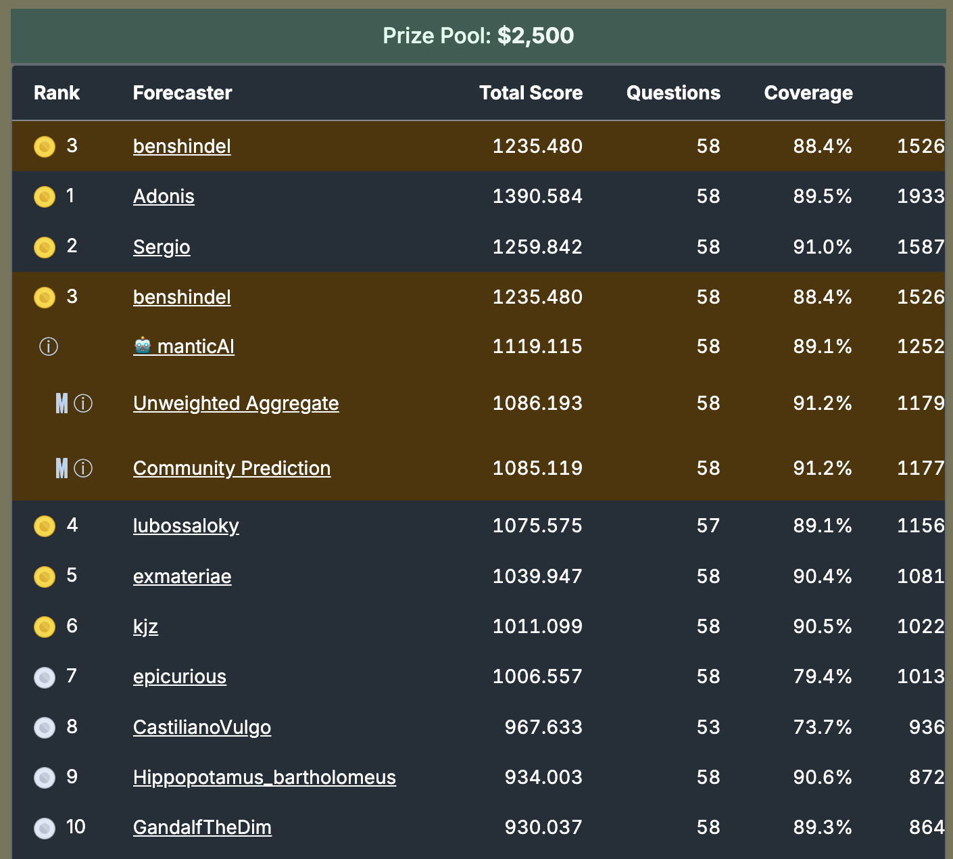Click the M icon next to Community Prediction
Viewport: 953px width, 859px height.
(x=62, y=468)
